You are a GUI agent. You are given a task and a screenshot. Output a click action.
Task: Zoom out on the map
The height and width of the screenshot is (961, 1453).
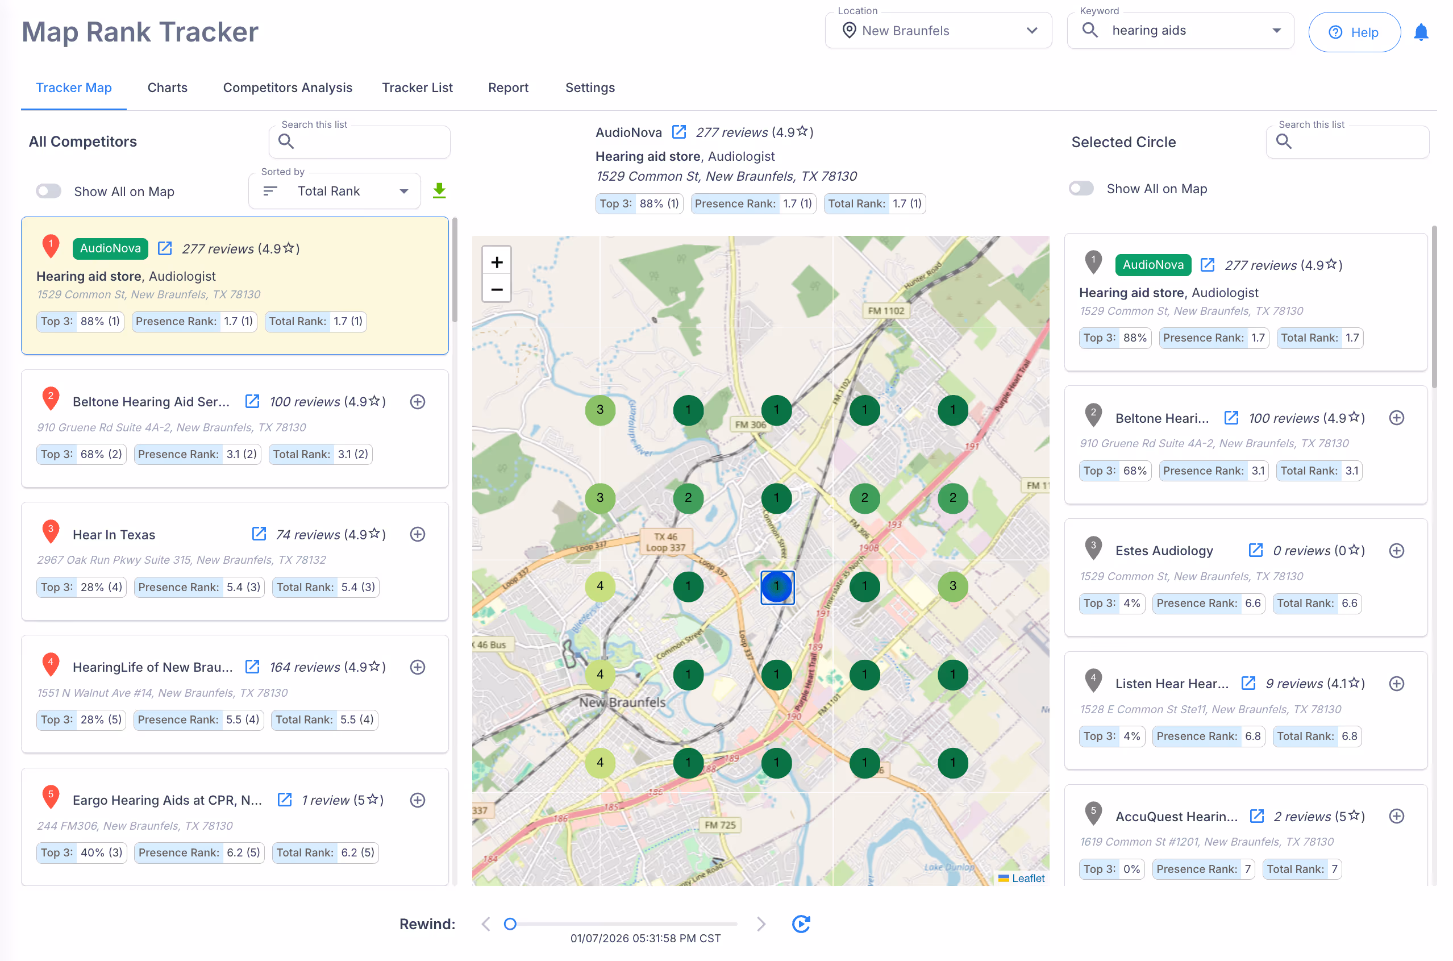pos(497,289)
